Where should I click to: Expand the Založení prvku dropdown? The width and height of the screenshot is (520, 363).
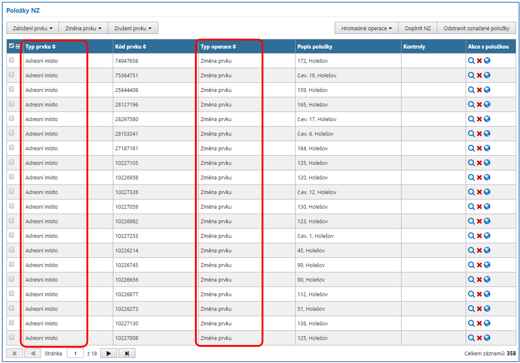[x=32, y=28]
